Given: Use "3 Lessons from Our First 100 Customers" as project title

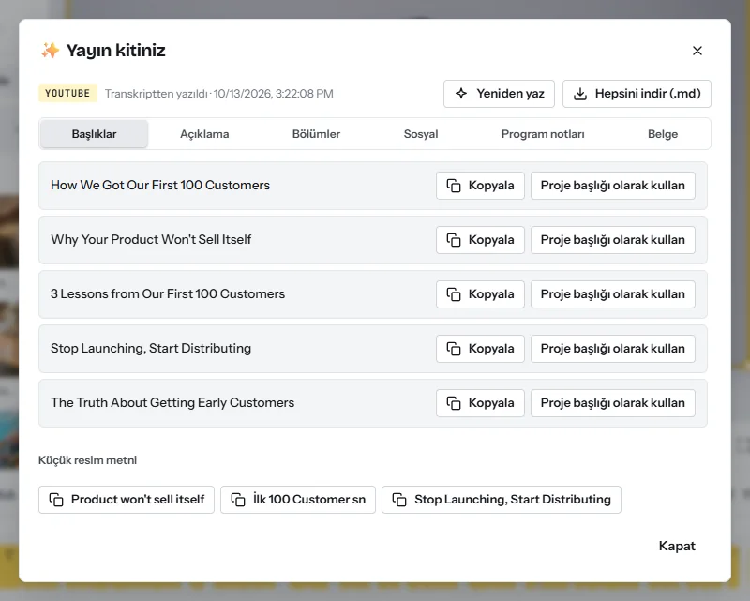Looking at the screenshot, I should (x=613, y=294).
